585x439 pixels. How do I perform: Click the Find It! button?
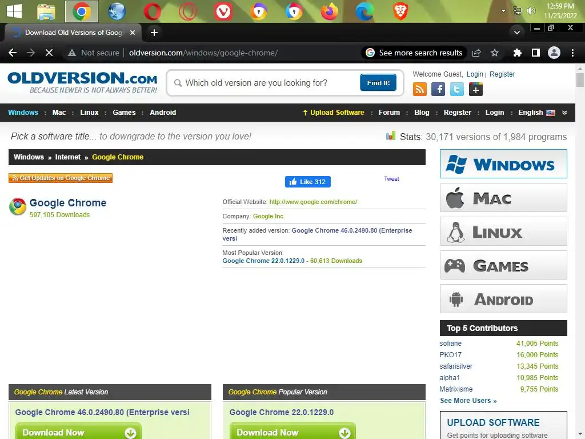(x=378, y=82)
